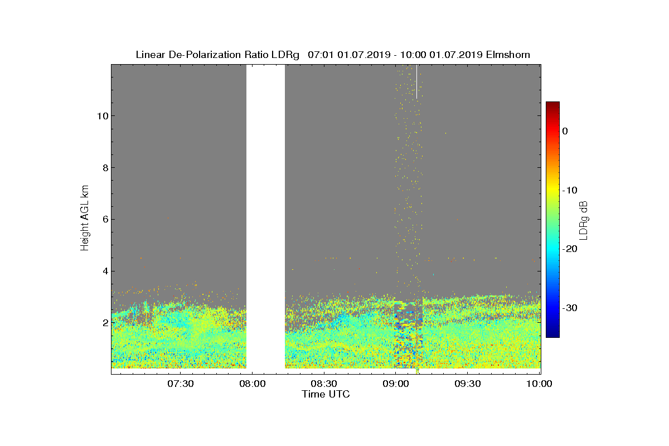669x446 pixels.
Task: Click the colorbar value label 0
Action: 565,131
